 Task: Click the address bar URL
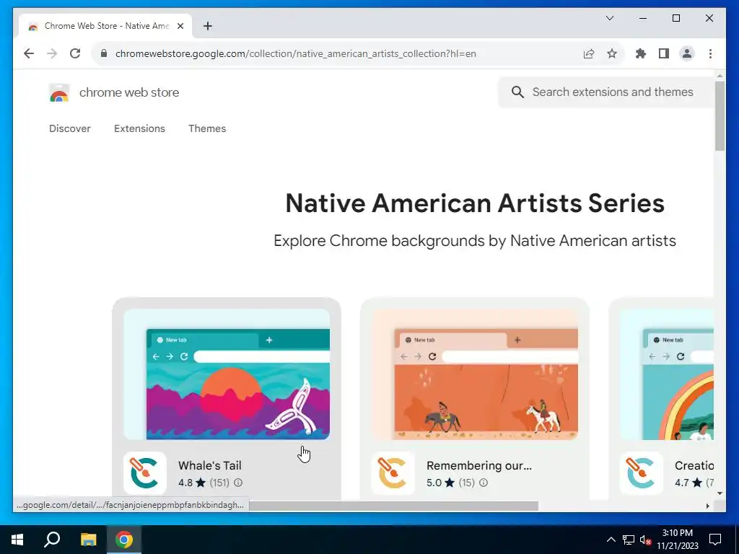click(x=295, y=53)
